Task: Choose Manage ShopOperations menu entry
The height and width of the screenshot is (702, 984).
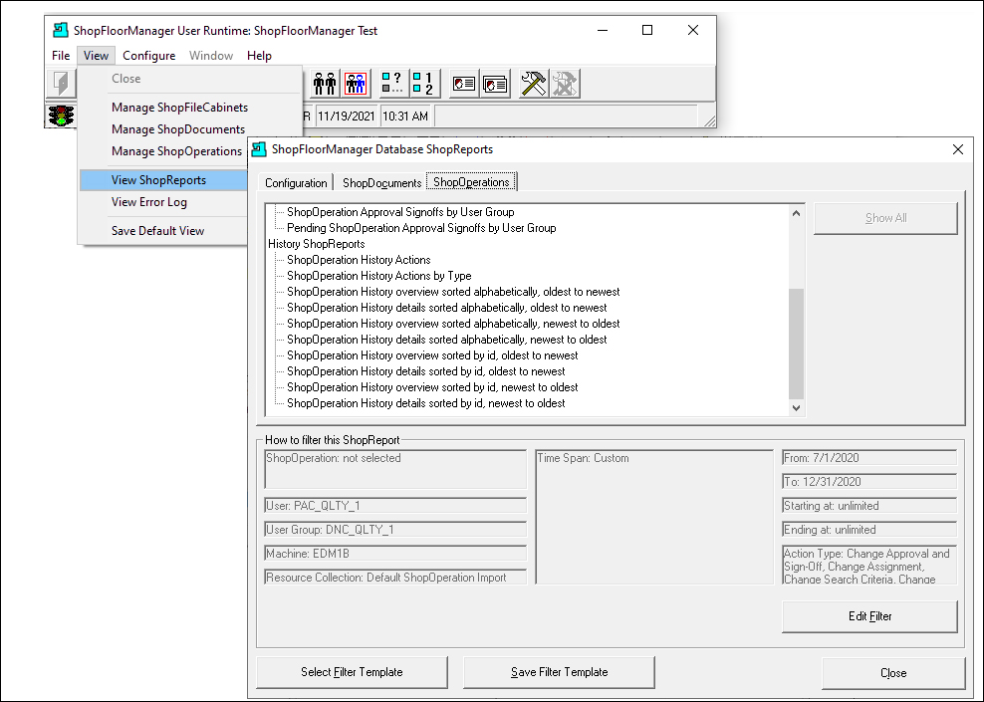Action: [176, 151]
